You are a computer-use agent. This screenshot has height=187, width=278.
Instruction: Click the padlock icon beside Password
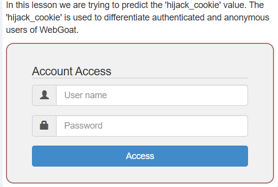pyautogui.click(x=44, y=126)
